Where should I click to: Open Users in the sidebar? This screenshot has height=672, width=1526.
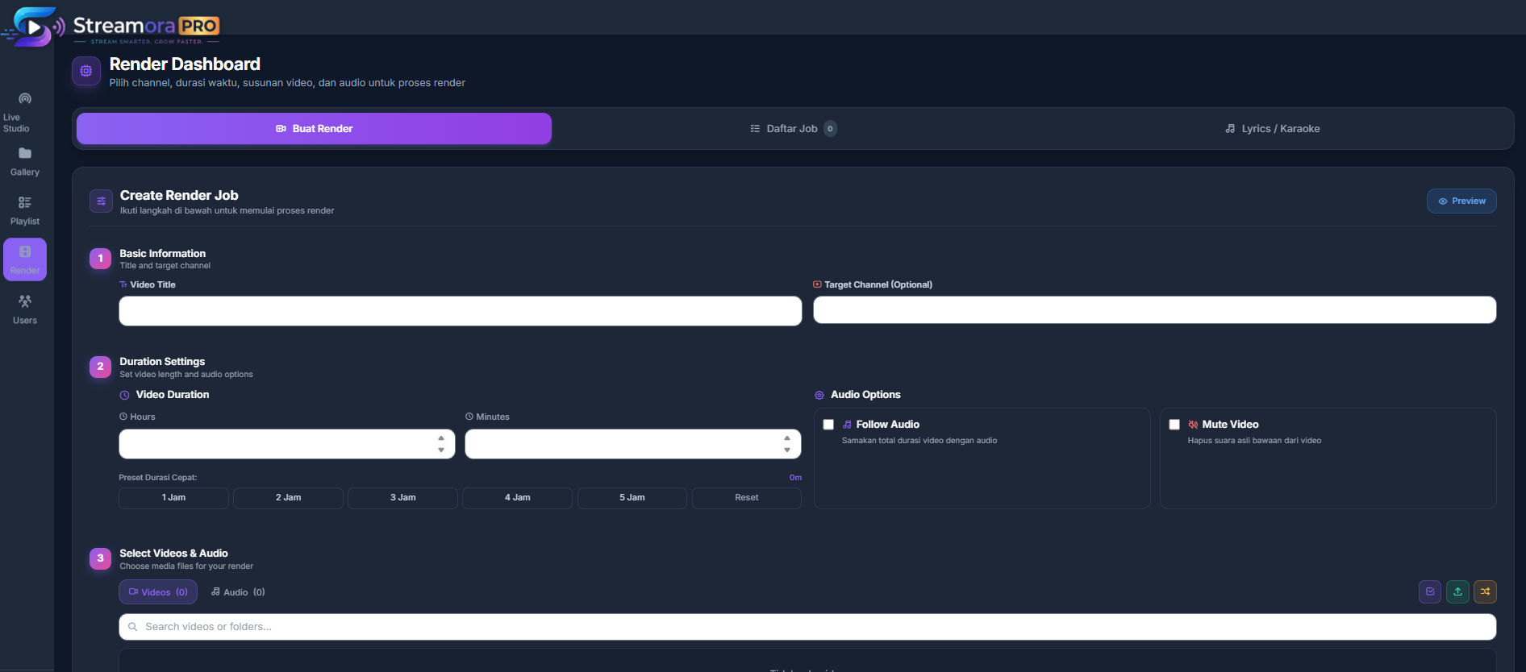coord(25,309)
